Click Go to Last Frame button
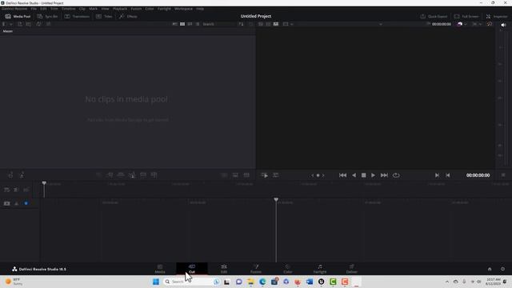The height and width of the screenshot is (288, 512). [x=384, y=175]
